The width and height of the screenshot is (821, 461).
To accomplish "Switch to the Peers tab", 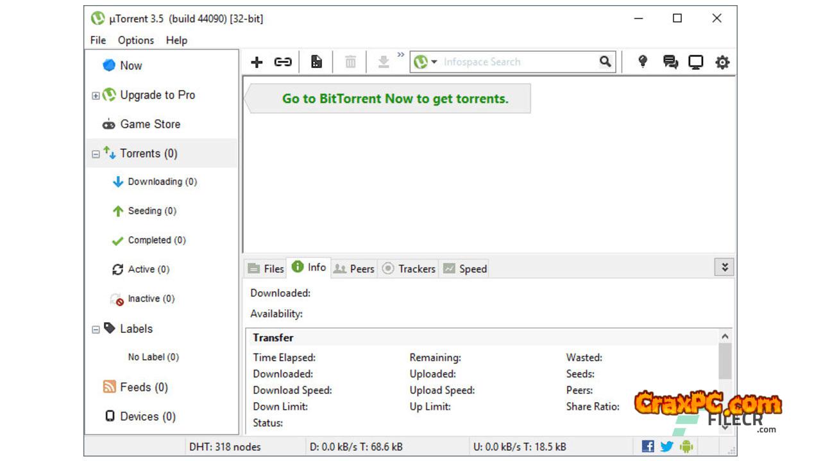I will click(x=354, y=269).
